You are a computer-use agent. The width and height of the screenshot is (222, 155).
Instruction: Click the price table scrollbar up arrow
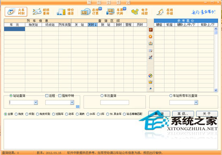216,29
